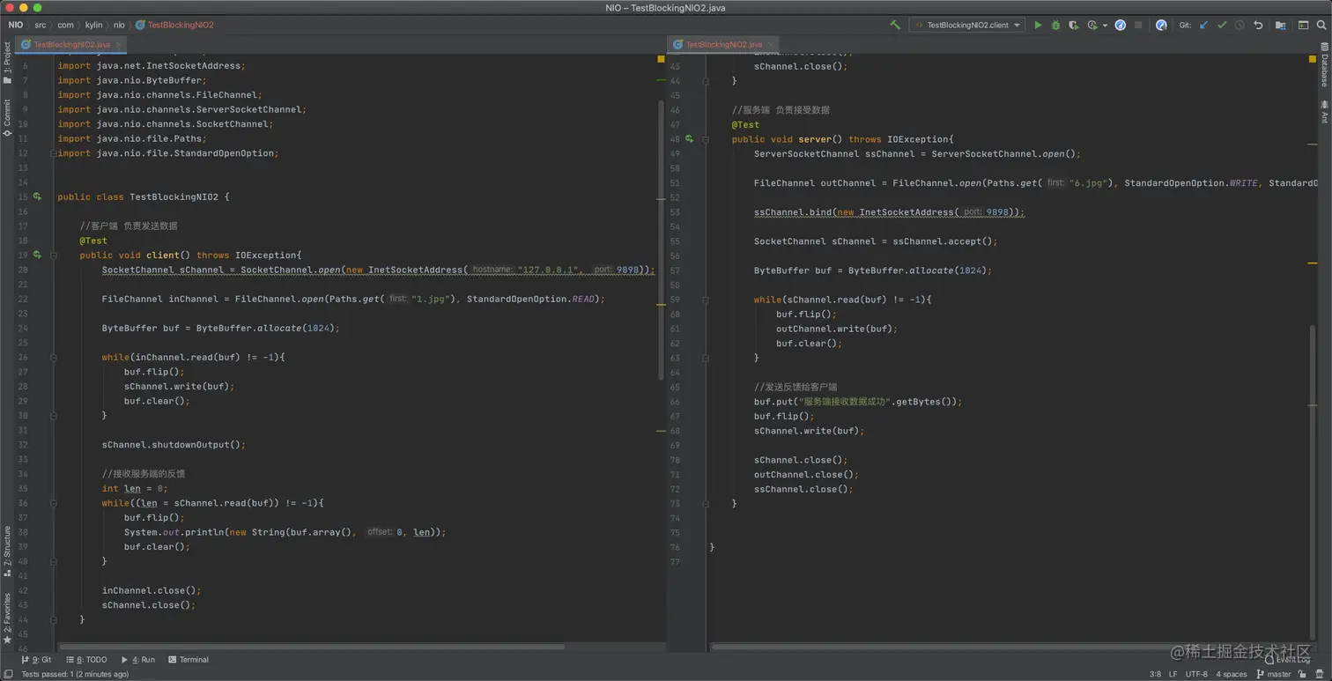The height and width of the screenshot is (681, 1332).
Task: Open the 2: Favorites tool window tab
Action: [x=7, y=618]
